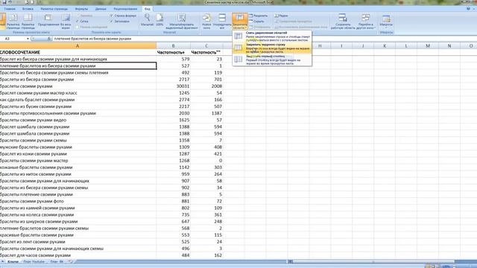Select the Вид ribbon tab
477x268 pixels.
148,9
